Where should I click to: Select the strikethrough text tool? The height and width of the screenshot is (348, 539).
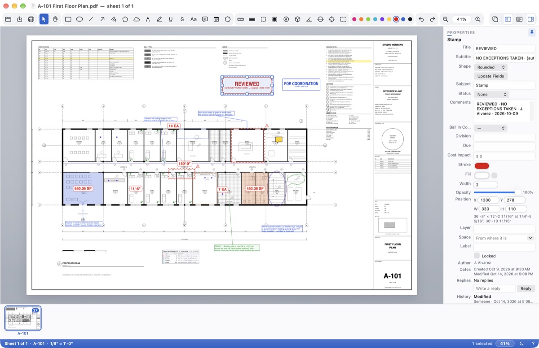[x=182, y=19]
